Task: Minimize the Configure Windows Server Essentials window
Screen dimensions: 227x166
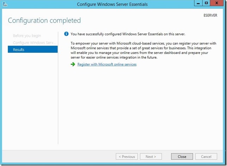Action: (199, 4)
